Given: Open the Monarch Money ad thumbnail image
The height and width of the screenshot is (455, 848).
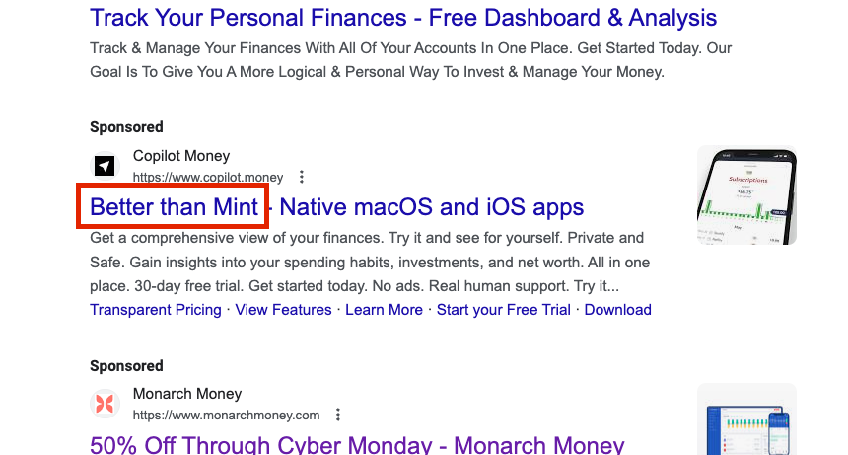Looking at the screenshot, I should [746, 421].
